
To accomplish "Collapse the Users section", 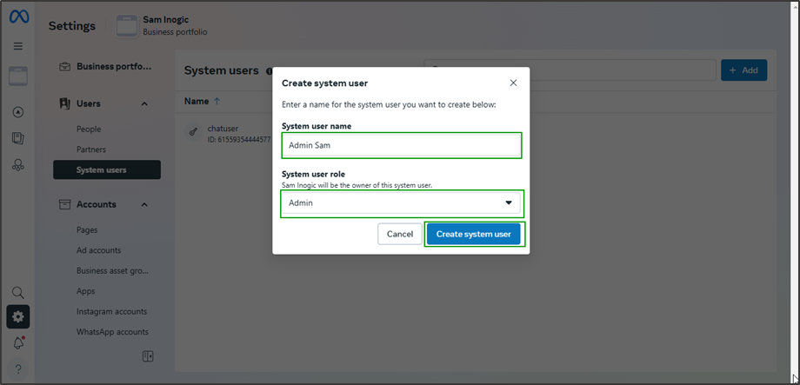I will coord(144,103).
